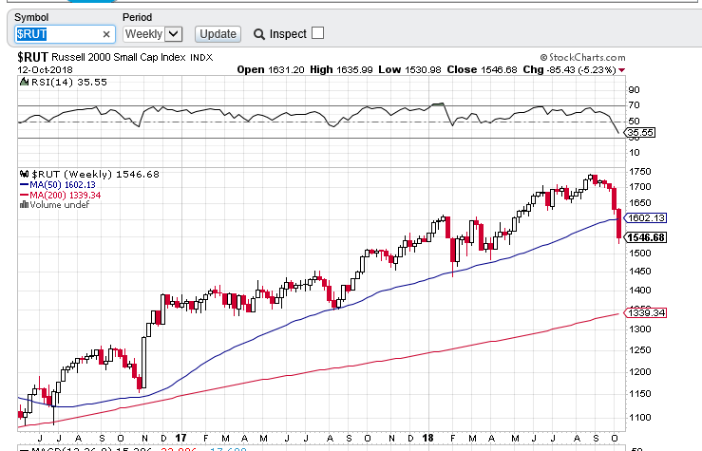
Task: Click the Symbol label above the input
Action: point(31,17)
